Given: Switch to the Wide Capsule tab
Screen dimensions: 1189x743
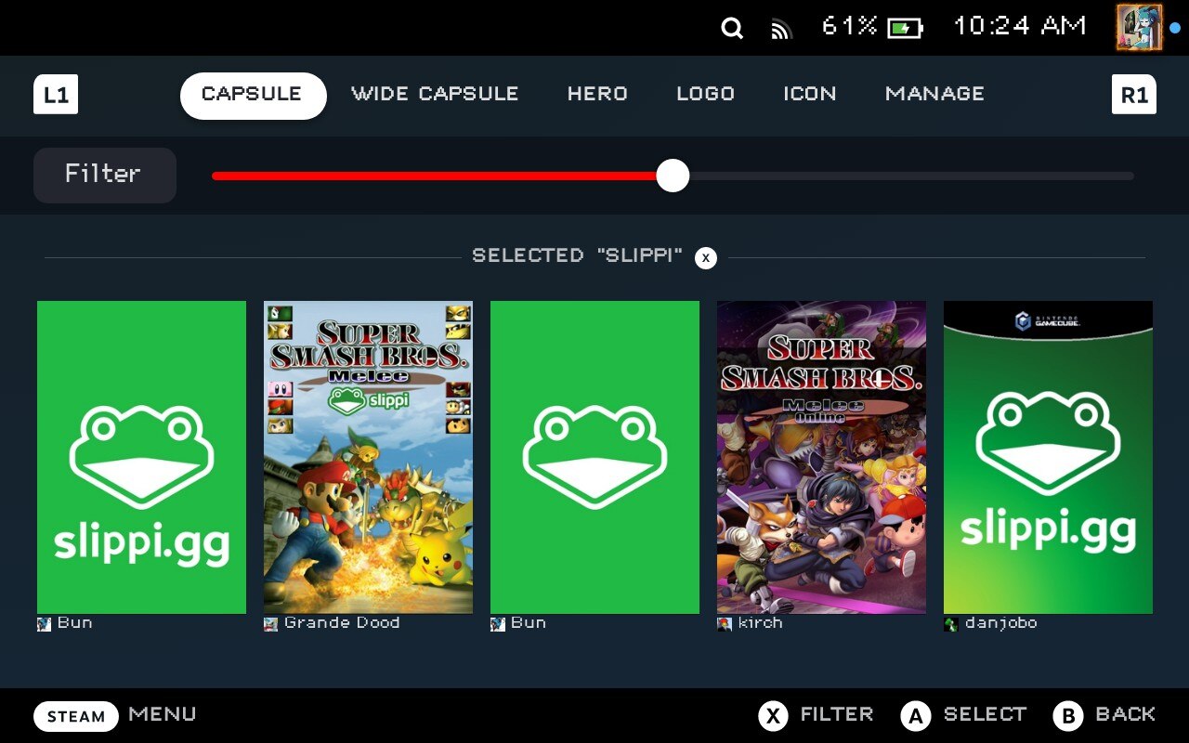Looking at the screenshot, I should pyautogui.click(x=435, y=94).
